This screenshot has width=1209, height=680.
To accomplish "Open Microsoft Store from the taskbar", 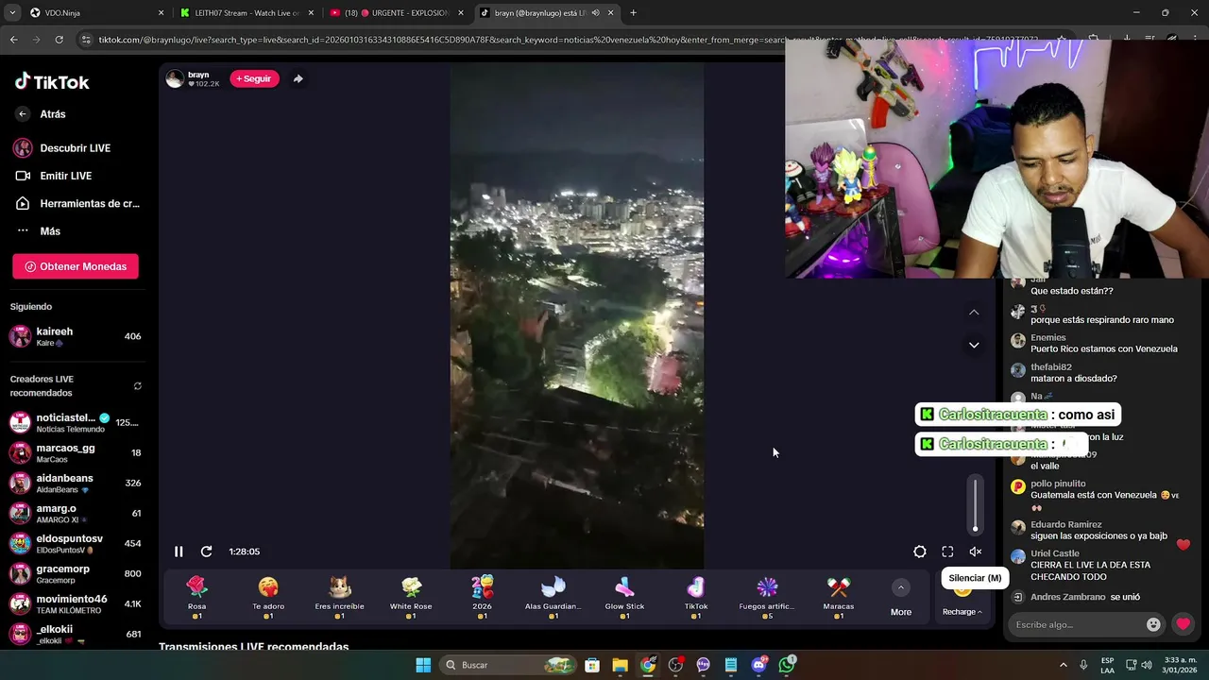I will click(x=592, y=665).
